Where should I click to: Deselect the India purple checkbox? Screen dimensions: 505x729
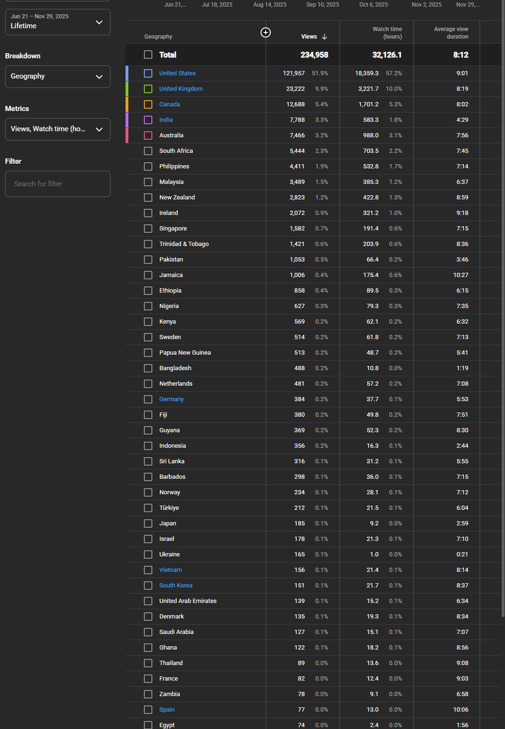(x=148, y=120)
